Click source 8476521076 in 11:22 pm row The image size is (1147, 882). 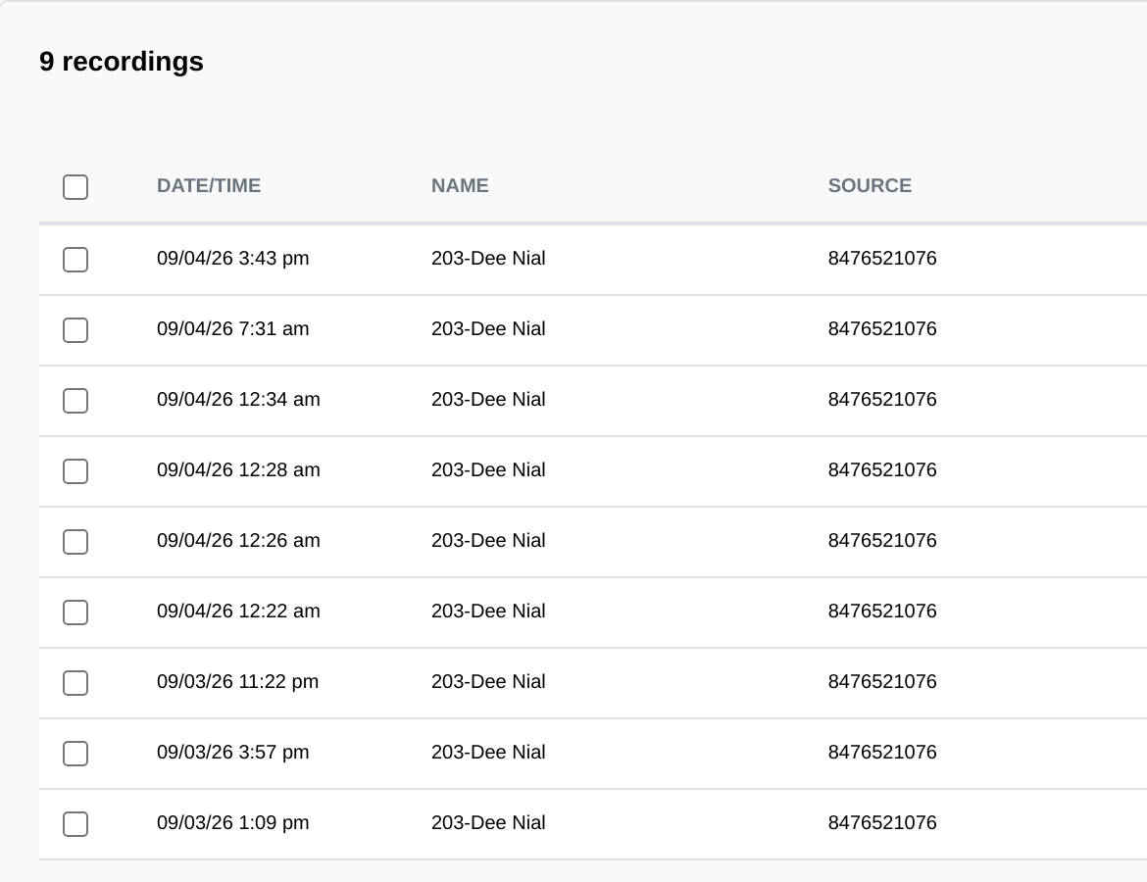tap(882, 682)
